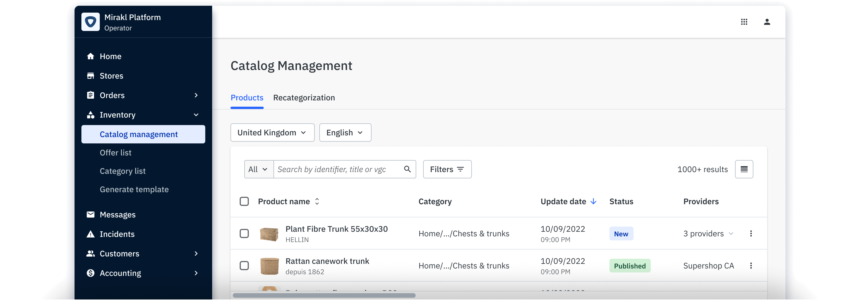Image resolution: width=860 pixels, height=300 pixels.
Task: Select the Stores icon in sidebar
Action: tap(90, 75)
